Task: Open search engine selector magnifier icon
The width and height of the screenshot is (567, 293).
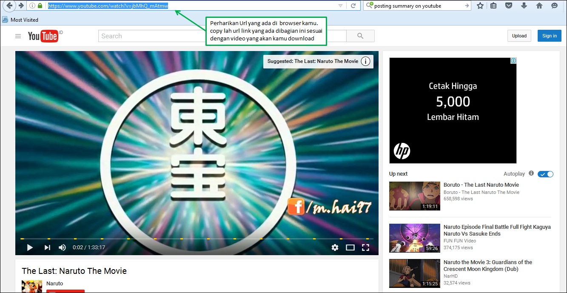Action: (370, 6)
